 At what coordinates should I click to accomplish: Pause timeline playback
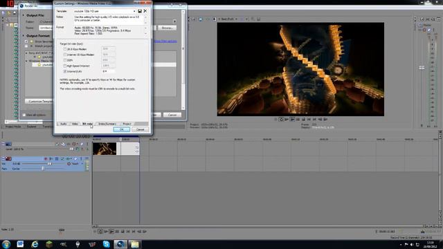tap(117, 232)
